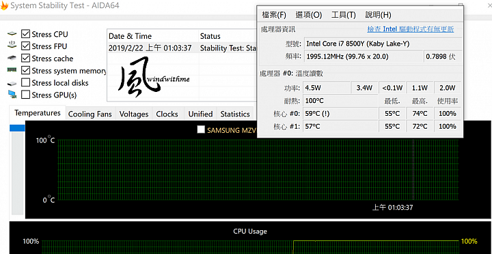Click the AIDA64 flame icon in title bar
The width and height of the screenshot is (492, 254).
(4, 5)
